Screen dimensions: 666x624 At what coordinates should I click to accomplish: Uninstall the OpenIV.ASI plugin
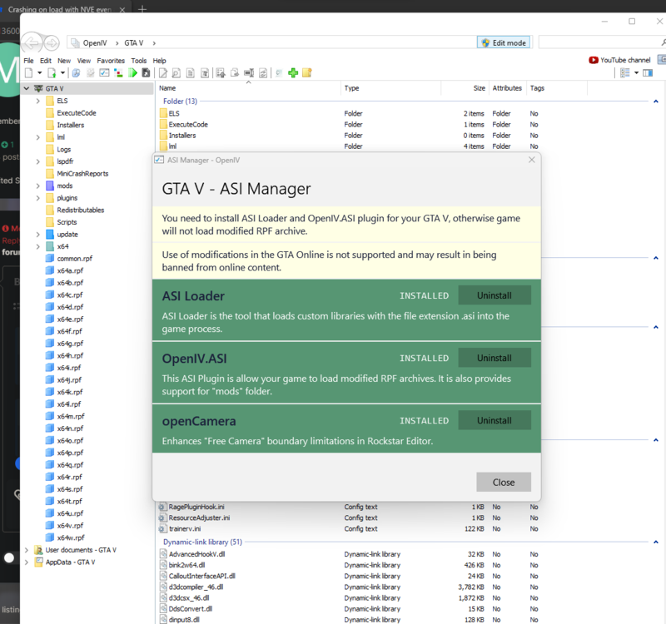tap(495, 357)
